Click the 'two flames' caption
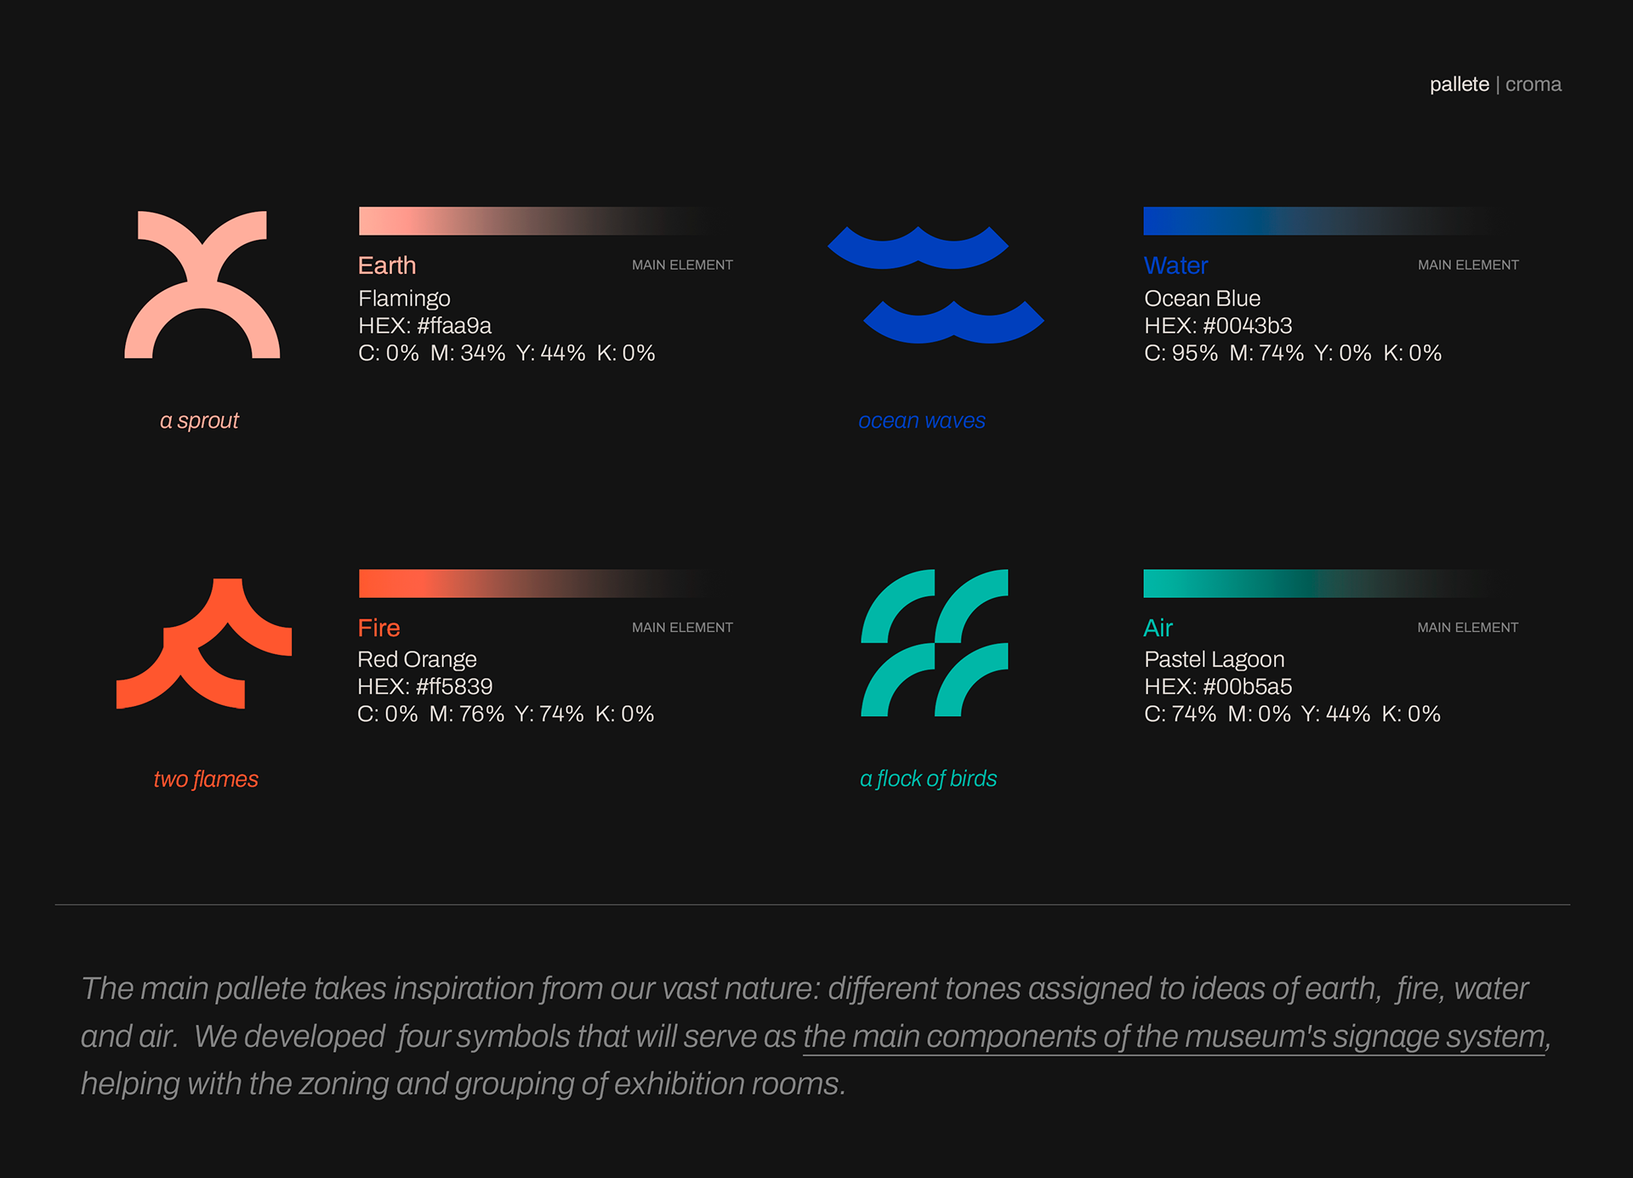 206,779
